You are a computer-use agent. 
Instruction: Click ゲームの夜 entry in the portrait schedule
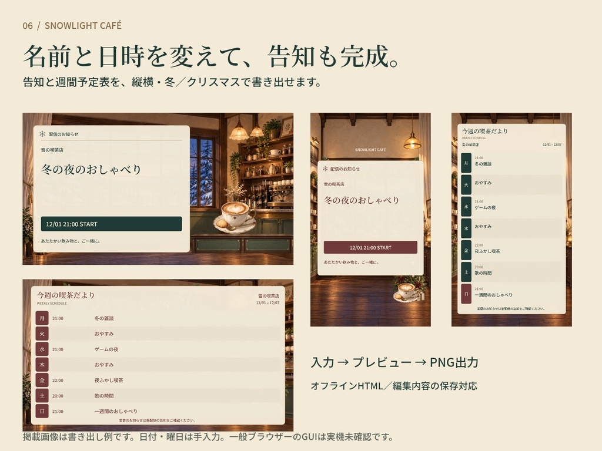click(x=485, y=207)
